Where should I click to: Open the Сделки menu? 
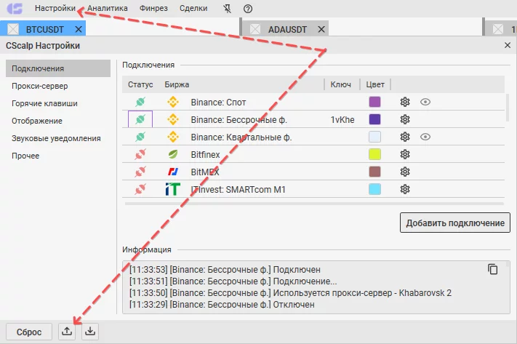(193, 8)
